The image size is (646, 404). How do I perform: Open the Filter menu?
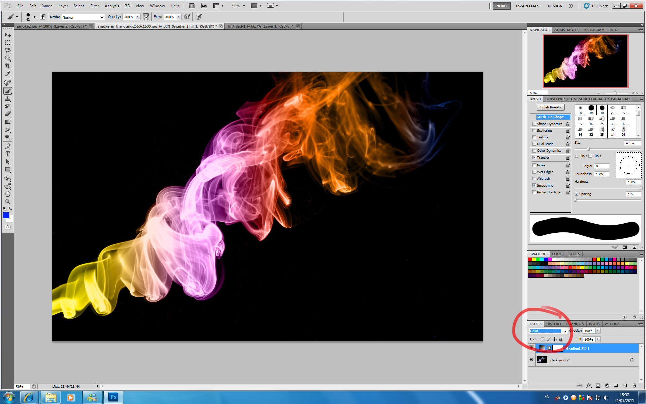(94, 6)
